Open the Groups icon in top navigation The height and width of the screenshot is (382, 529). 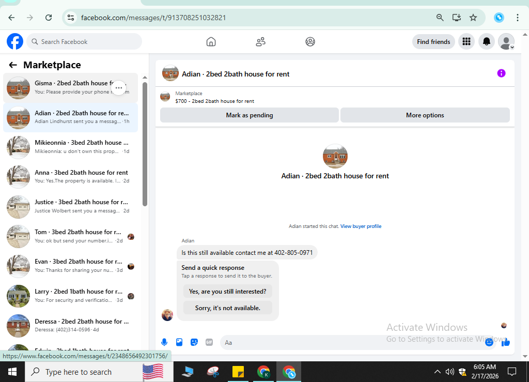tap(310, 41)
